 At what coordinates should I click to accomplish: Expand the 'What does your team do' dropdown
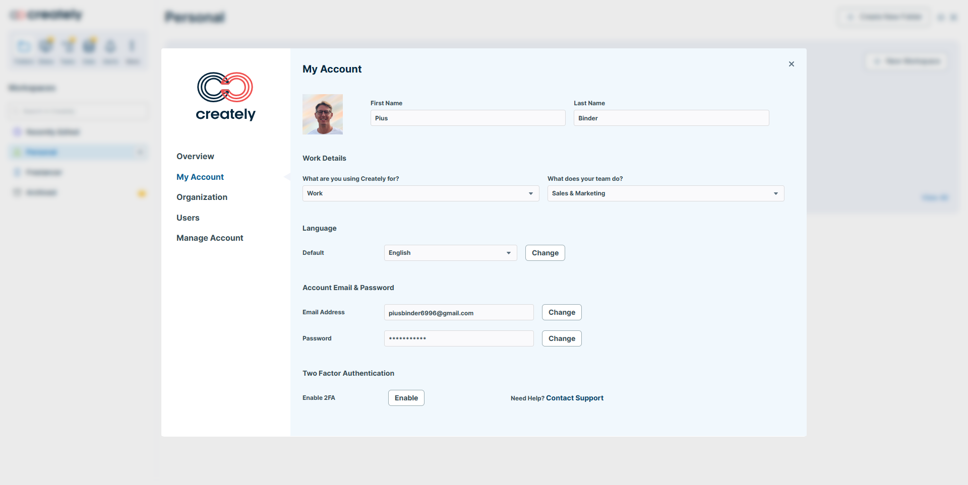pos(665,193)
